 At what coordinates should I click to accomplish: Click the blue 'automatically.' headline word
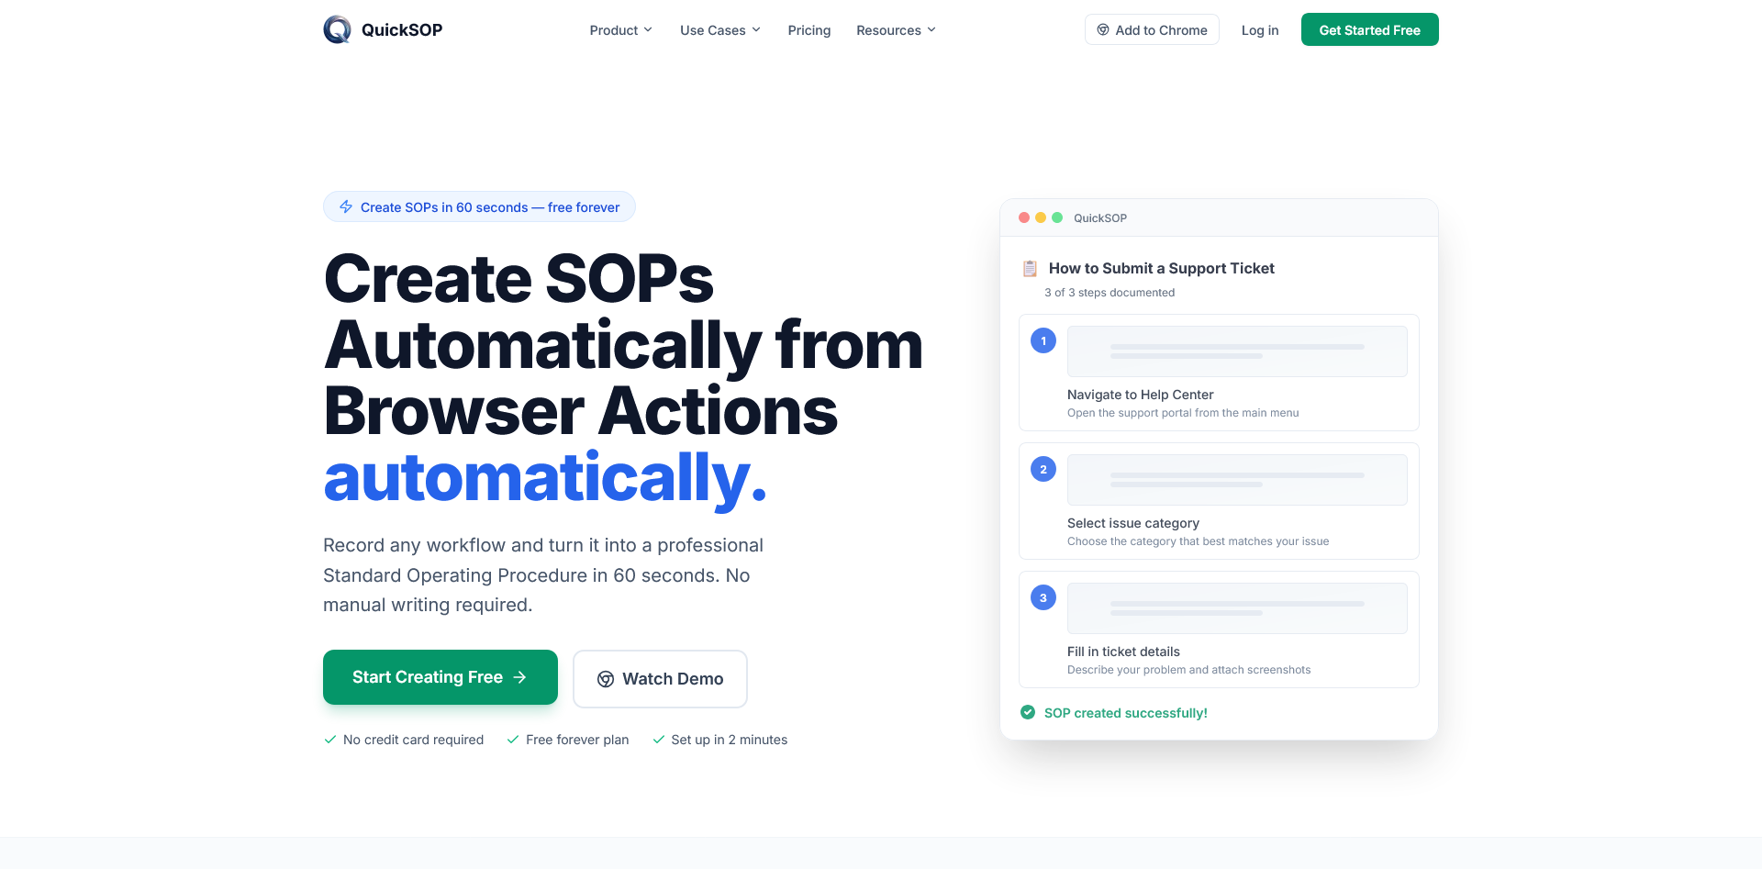pyautogui.click(x=545, y=478)
